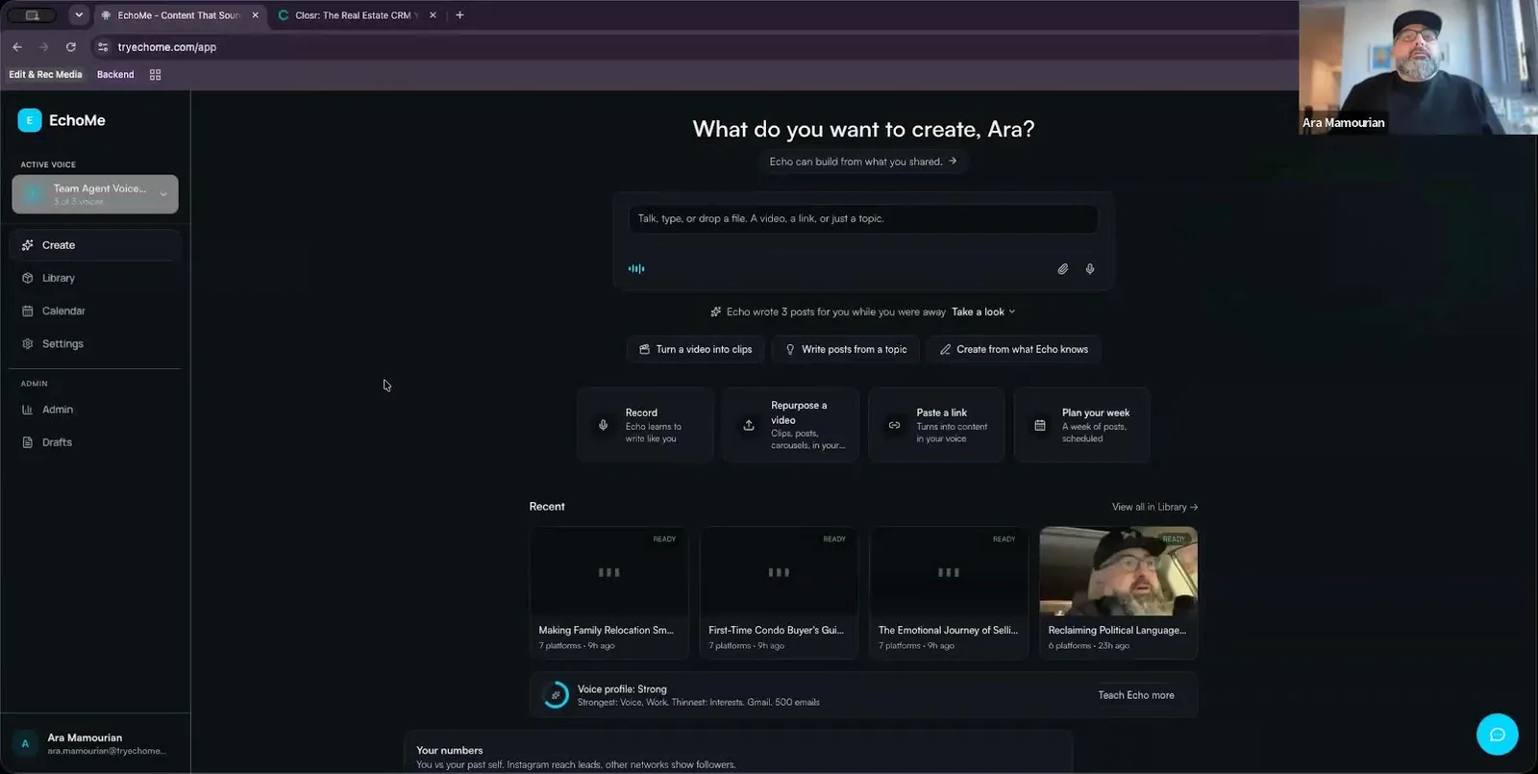Click the Your numbers heading
This screenshot has height=774, width=1538.
tap(450, 750)
